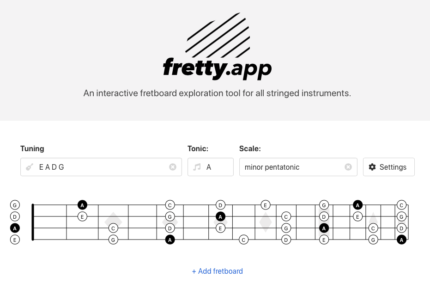Select the open G string note marker

(15, 204)
